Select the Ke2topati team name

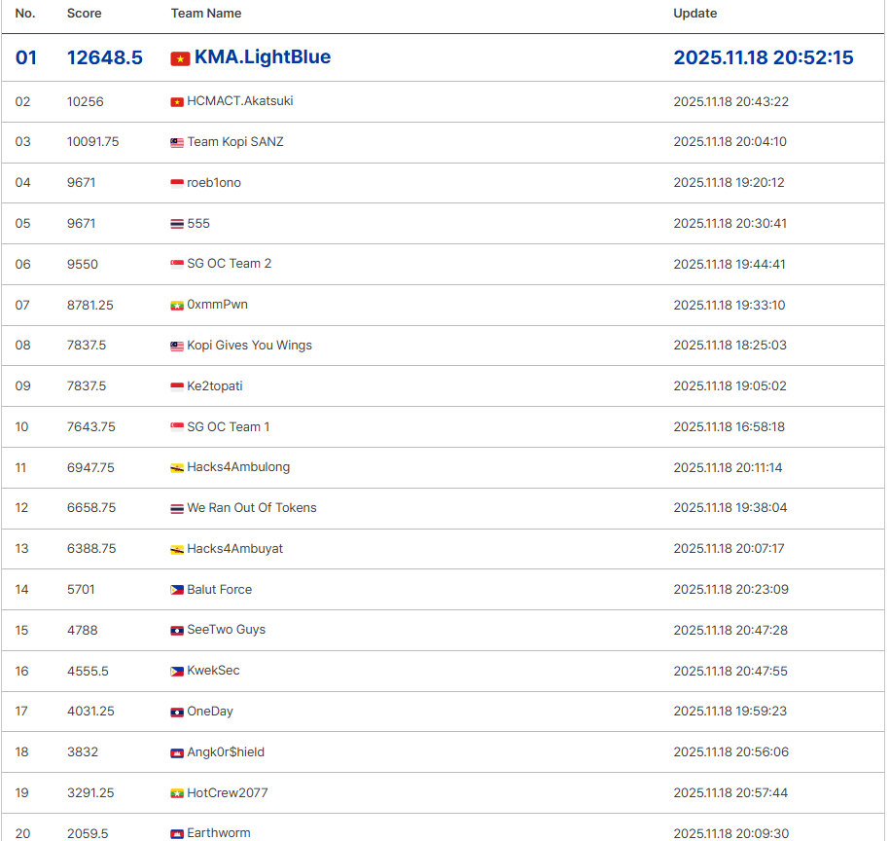tap(215, 386)
